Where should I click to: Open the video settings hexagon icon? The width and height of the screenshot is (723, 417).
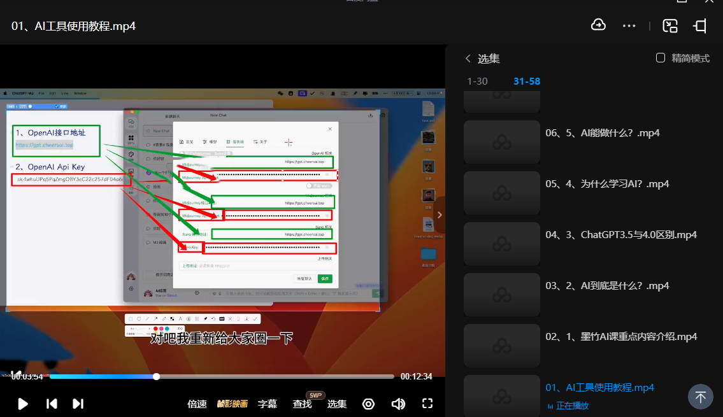[x=368, y=404]
